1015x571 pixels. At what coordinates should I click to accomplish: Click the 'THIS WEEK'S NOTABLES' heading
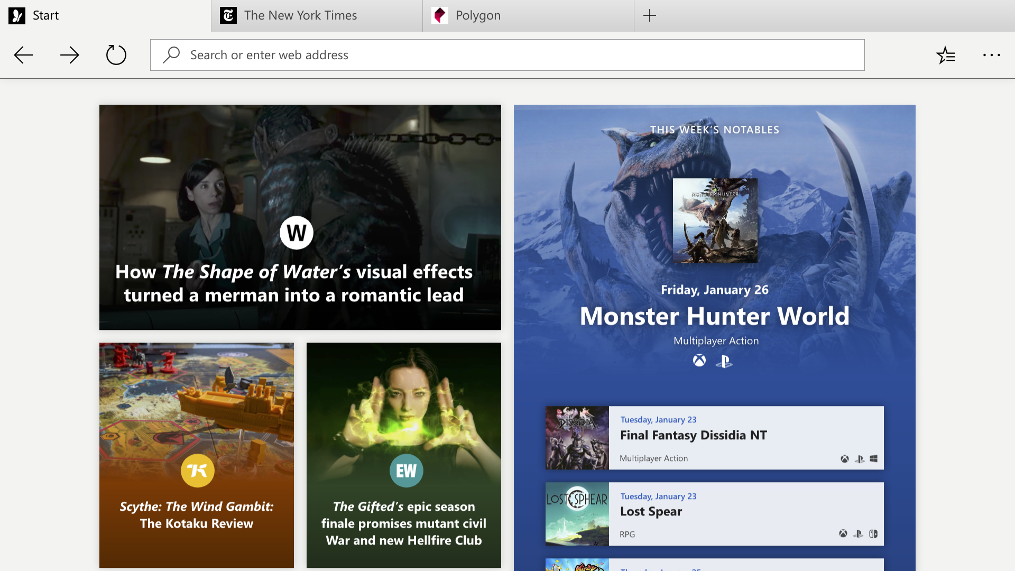coord(715,130)
